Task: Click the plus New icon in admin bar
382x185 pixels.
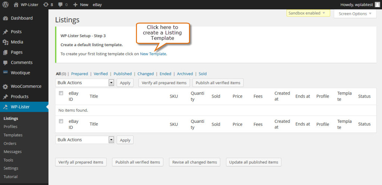Action: click(x=75, y=4)
